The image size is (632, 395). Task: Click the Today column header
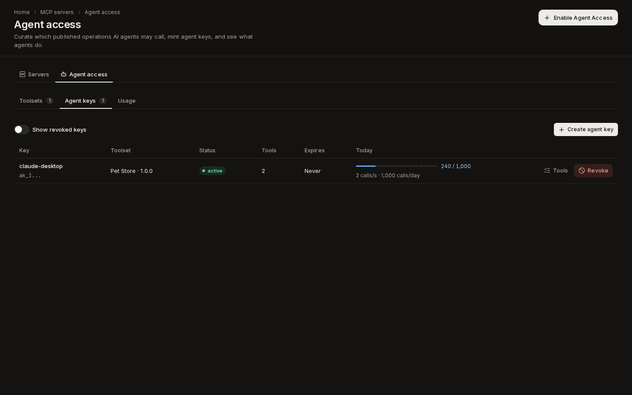(364, 150)
